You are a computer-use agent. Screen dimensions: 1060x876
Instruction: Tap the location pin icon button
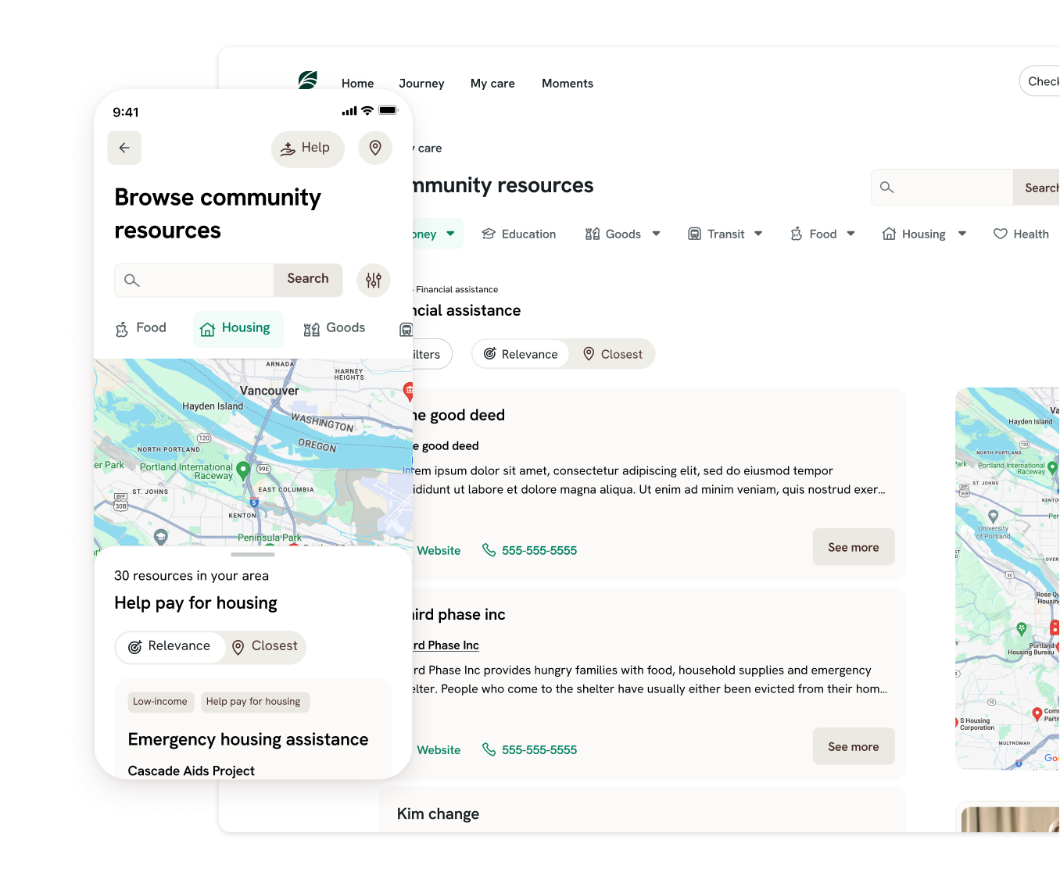pos(375,148)
